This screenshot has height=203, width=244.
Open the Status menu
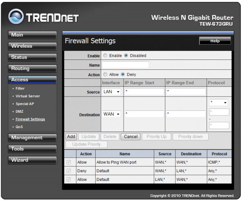[32, 58]
